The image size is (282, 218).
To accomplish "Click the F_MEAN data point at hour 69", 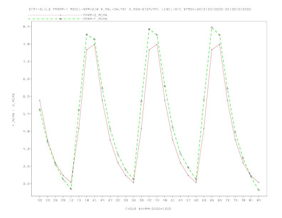I will click(220, 35).
